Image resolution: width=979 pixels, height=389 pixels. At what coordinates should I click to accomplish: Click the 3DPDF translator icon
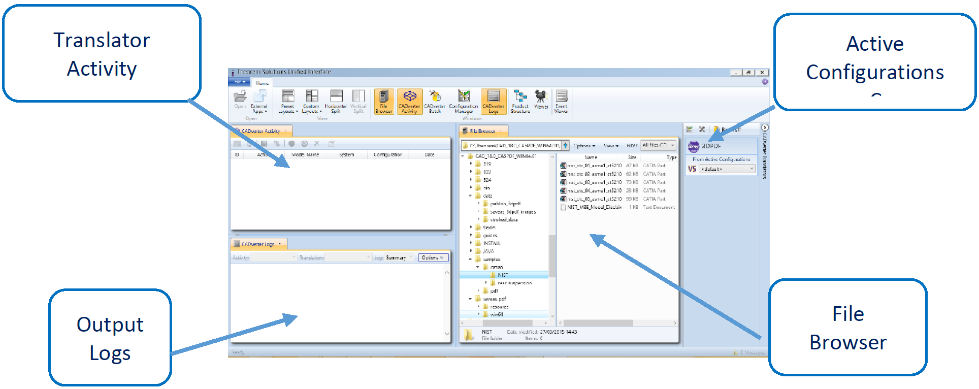coord(694,147)
